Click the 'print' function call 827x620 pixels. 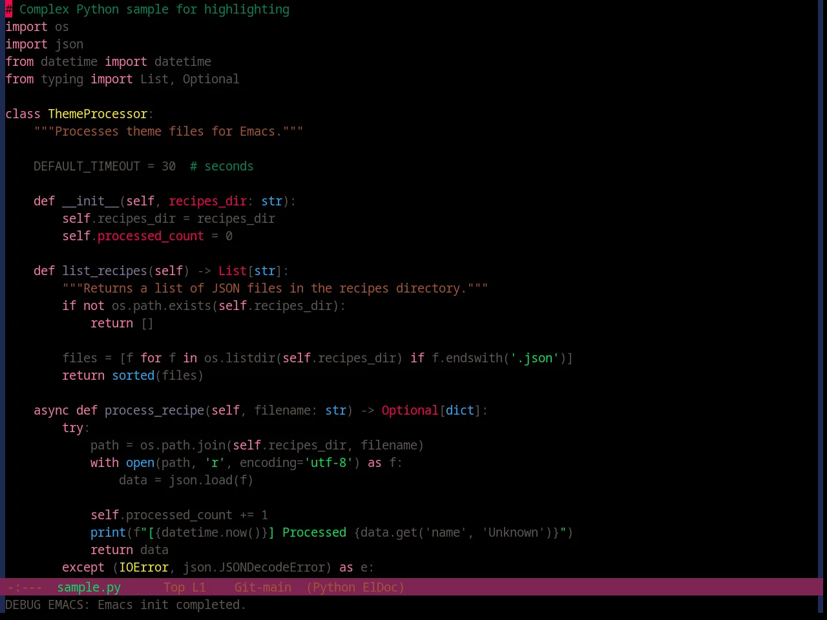[x=108, y=532]
